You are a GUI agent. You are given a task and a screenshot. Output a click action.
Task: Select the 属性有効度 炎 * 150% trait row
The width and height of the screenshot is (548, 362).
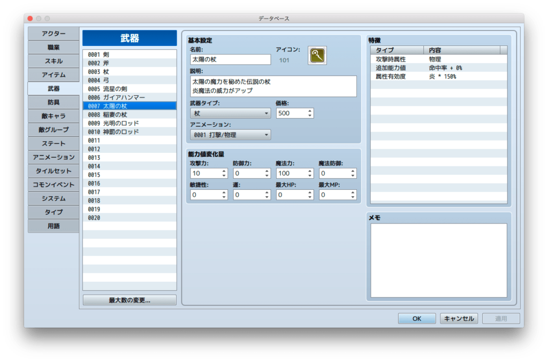439,76
